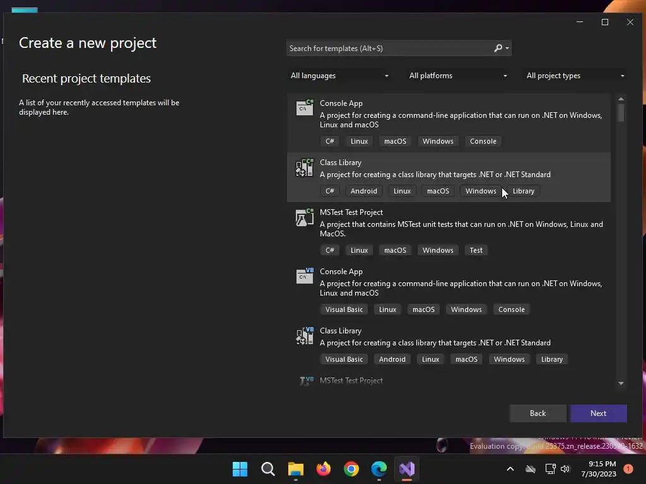Open the notification badge in the taskbar
646x484 pixels.
(628, 469)
